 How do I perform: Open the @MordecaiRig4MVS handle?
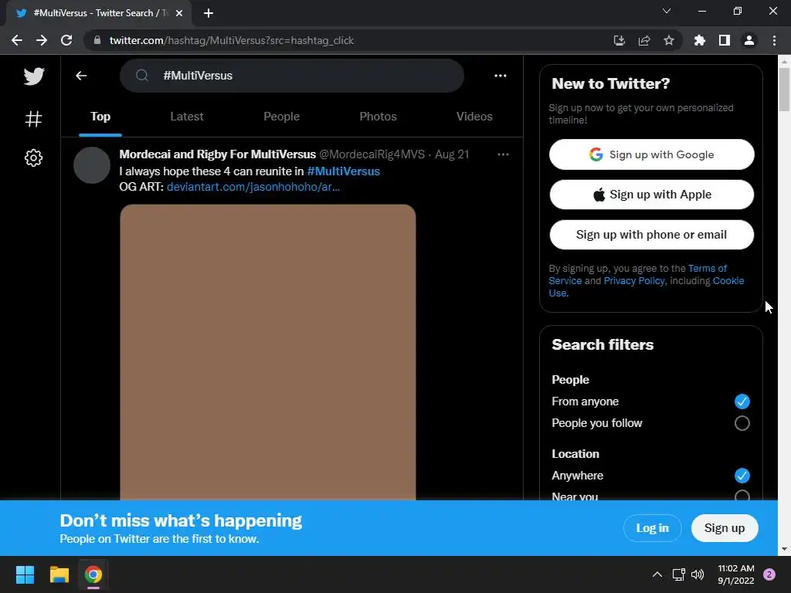[x=372, y=154]
